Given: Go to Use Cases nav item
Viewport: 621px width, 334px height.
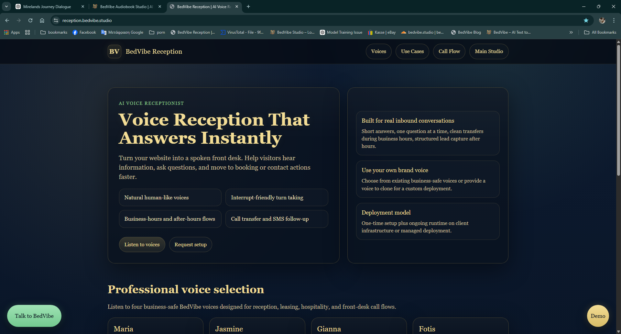Looking at the screenshot, I should (412, 51).
